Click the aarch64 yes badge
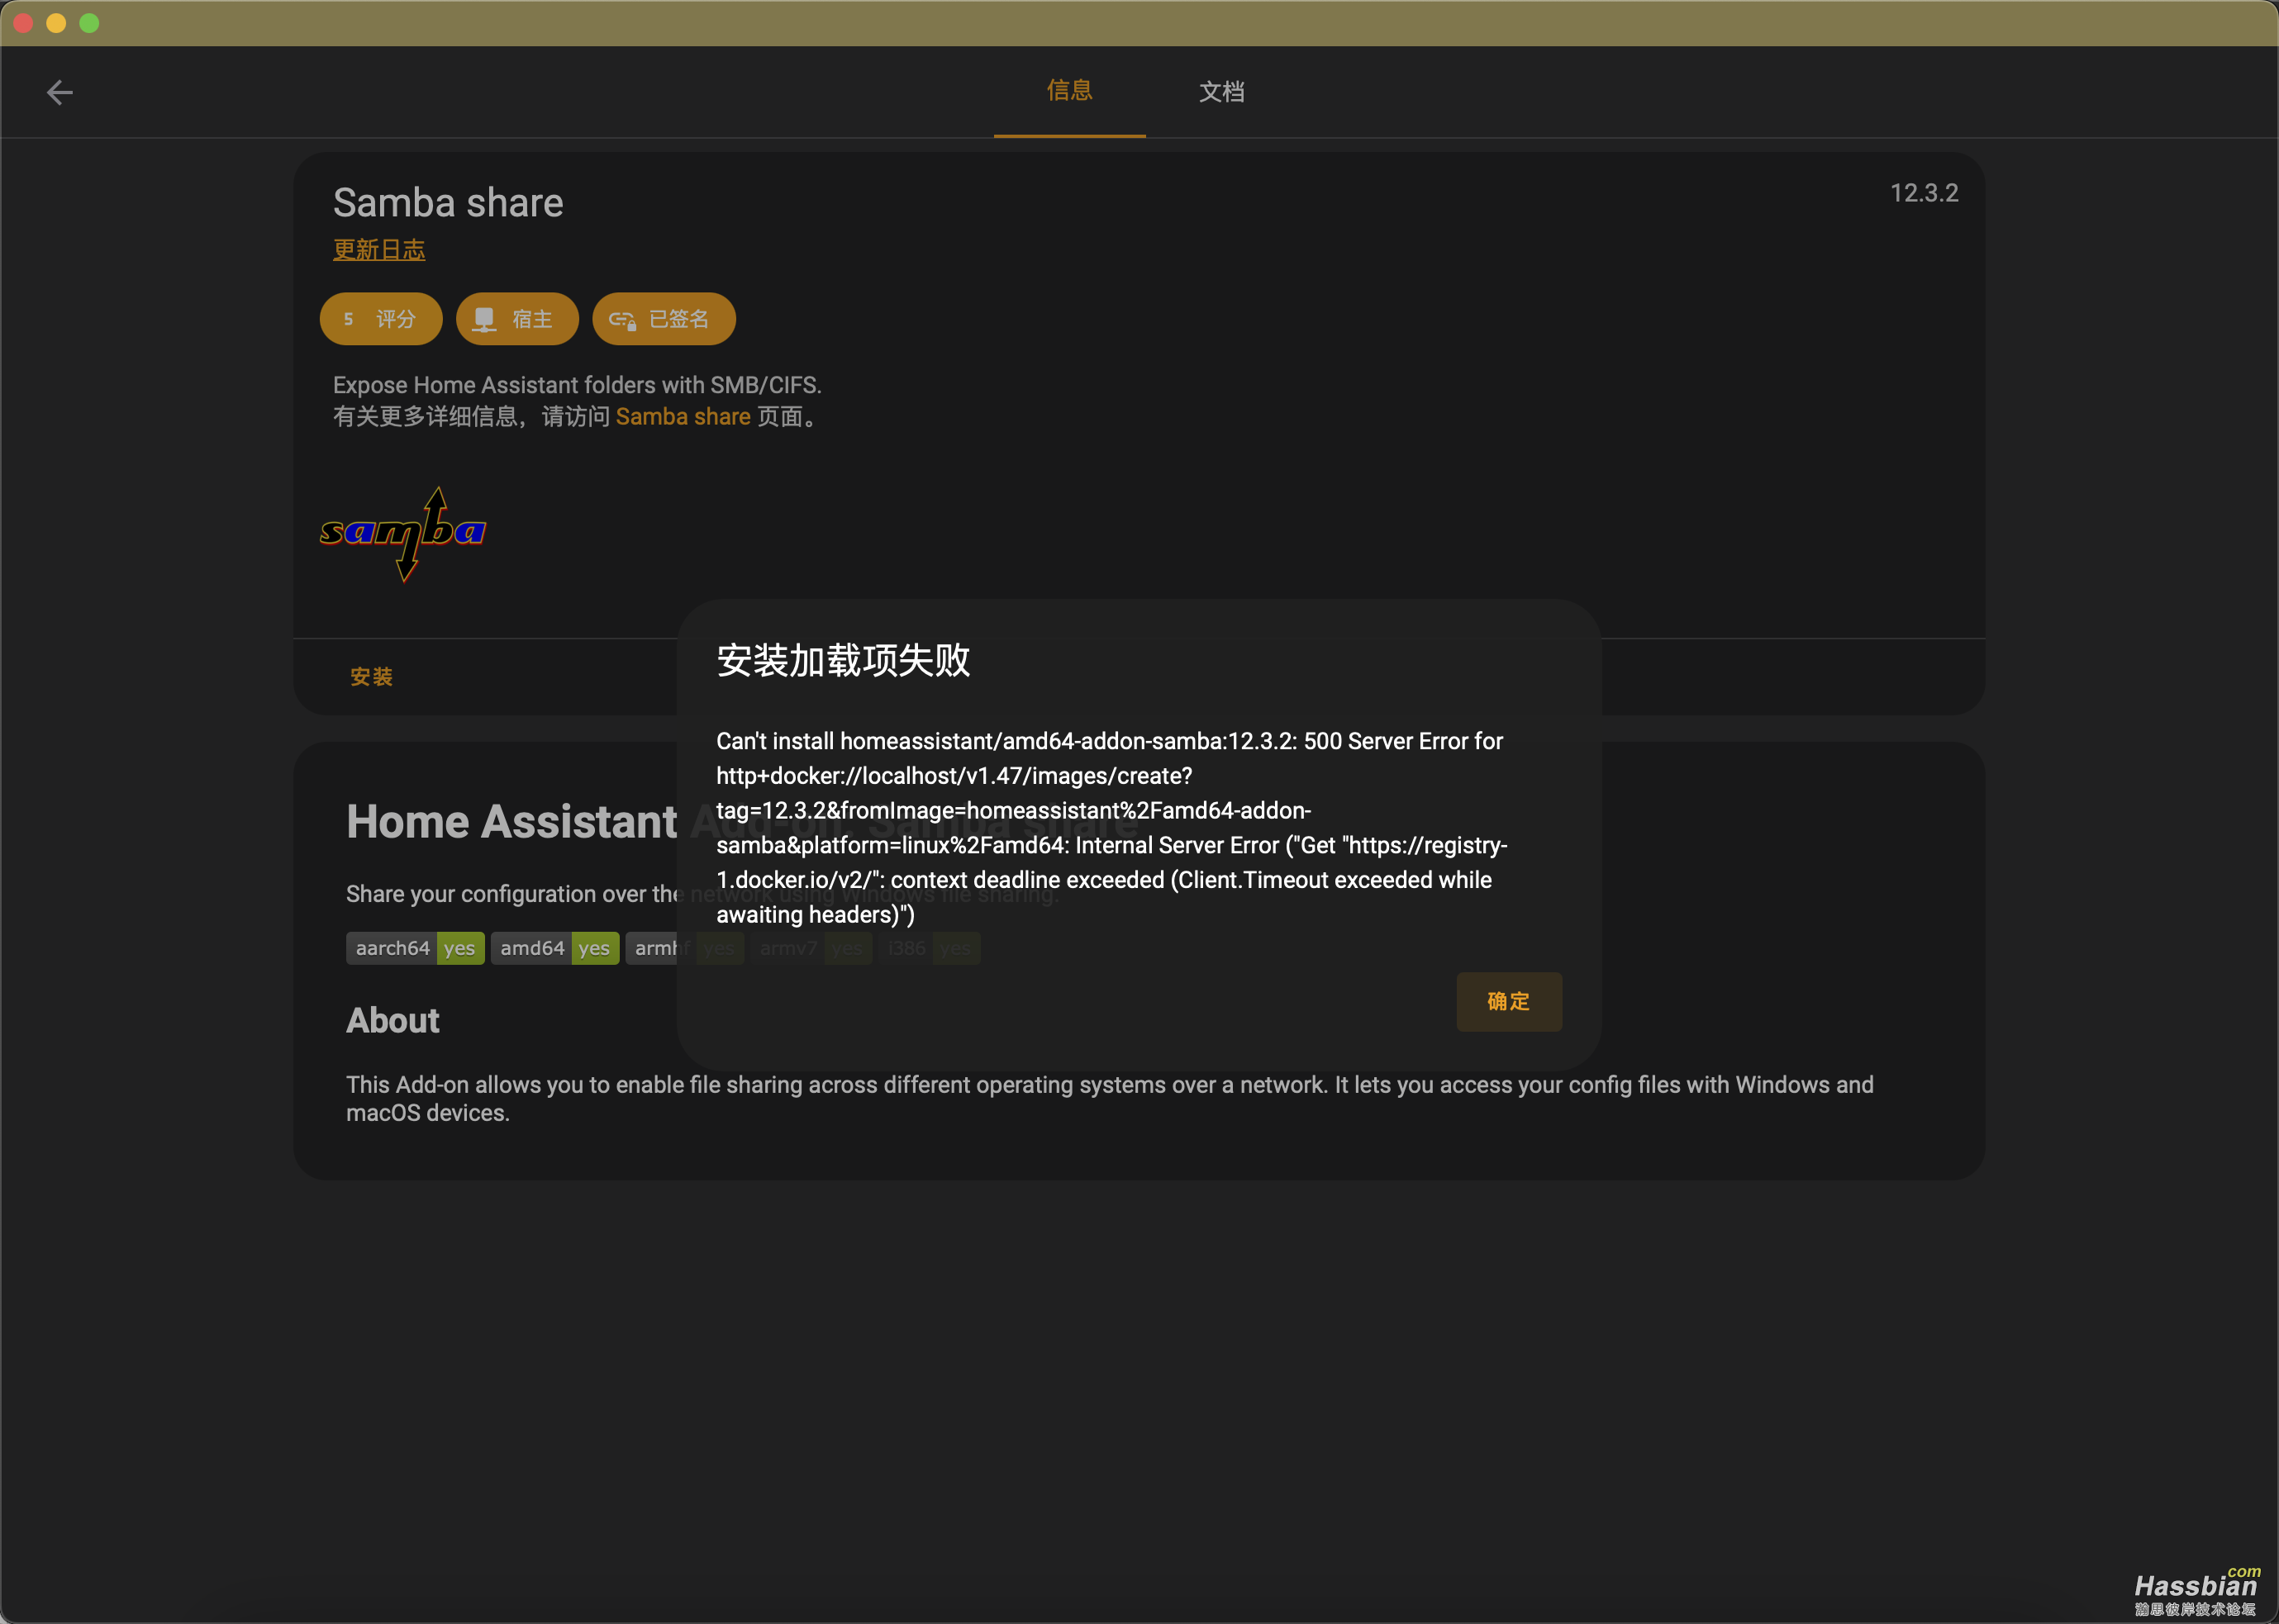Image resolution: width=2279 pixels, height=1624 pixels. click(x=415, y=948)
